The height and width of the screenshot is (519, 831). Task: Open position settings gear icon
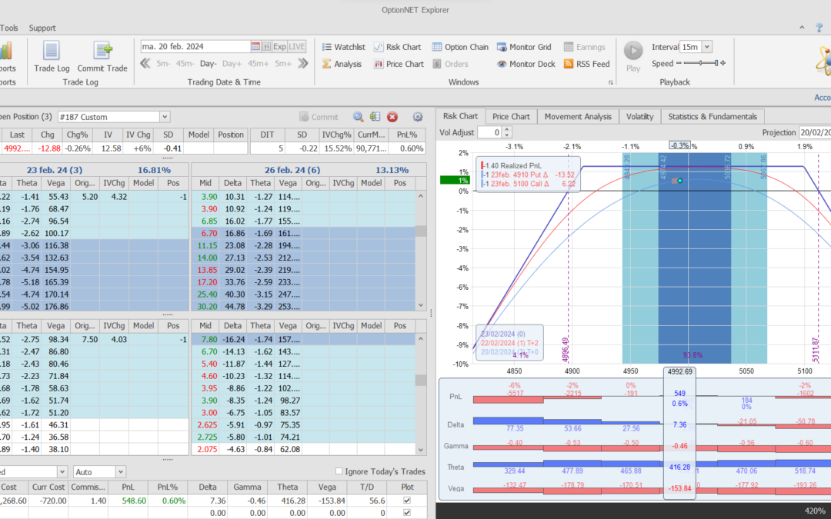[418, 117]
